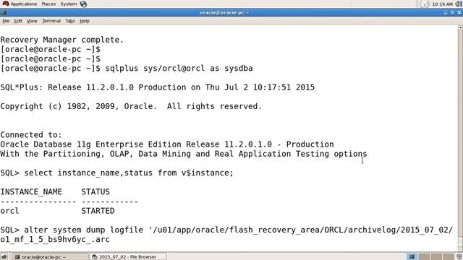Screen dimensions: 463x260
Task: Open the Applications menu with red hat icon
Action: (x=20, y=4)
